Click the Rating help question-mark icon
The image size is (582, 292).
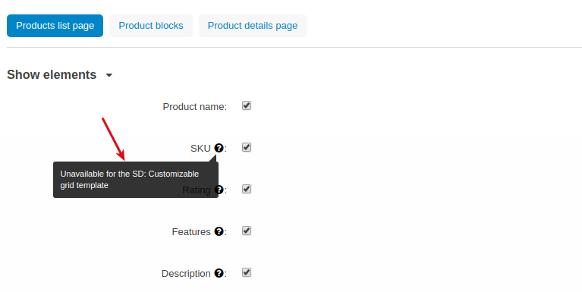click(x=219, y=190)
